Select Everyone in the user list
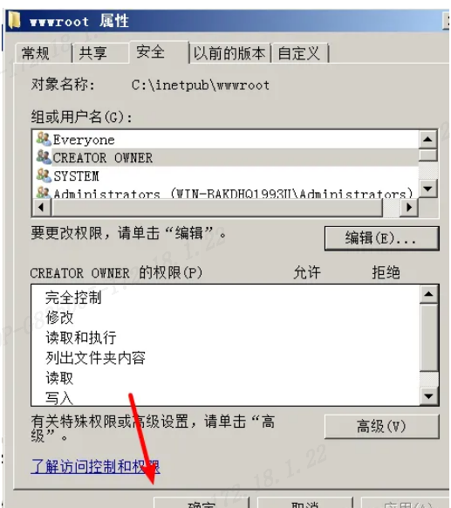 (x=84, y=140)
